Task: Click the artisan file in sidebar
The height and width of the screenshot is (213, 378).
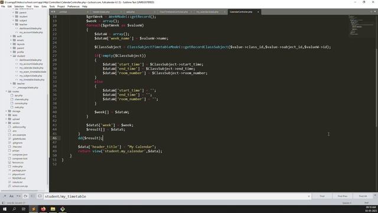Action: 15,151
